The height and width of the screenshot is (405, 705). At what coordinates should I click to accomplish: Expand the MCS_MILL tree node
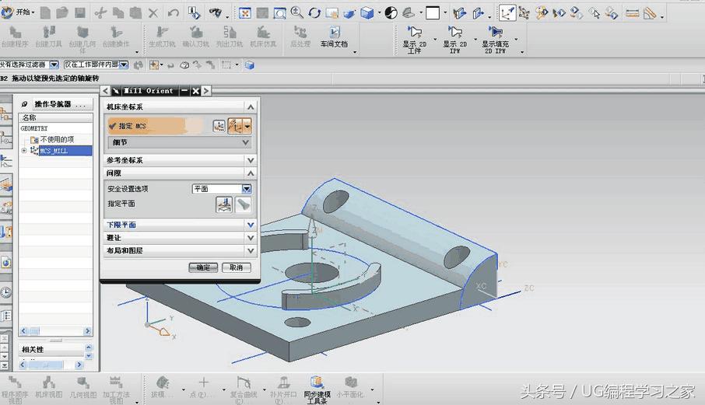pos(24,151)
